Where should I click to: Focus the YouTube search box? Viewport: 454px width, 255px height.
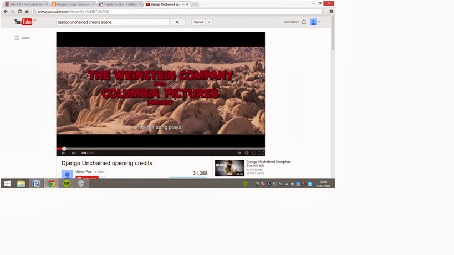point(113,22)
